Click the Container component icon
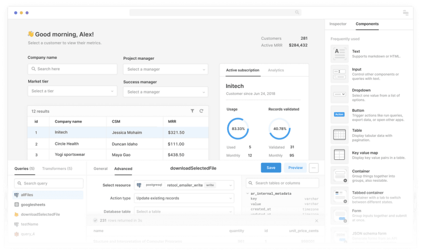Screen dimensions: 421x252 pyautogui.click(x=339, y=175)
